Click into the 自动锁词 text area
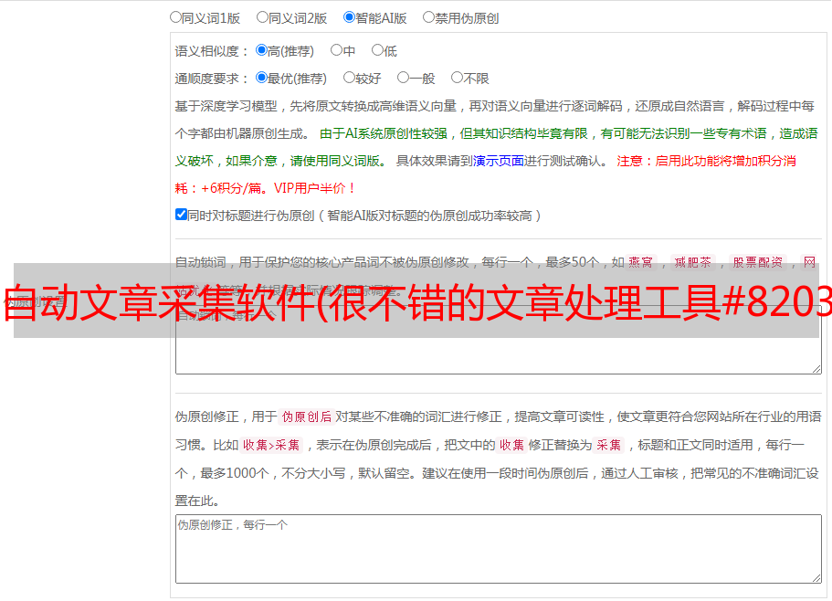This screenshot has height=601, width=832. point(499,340)
